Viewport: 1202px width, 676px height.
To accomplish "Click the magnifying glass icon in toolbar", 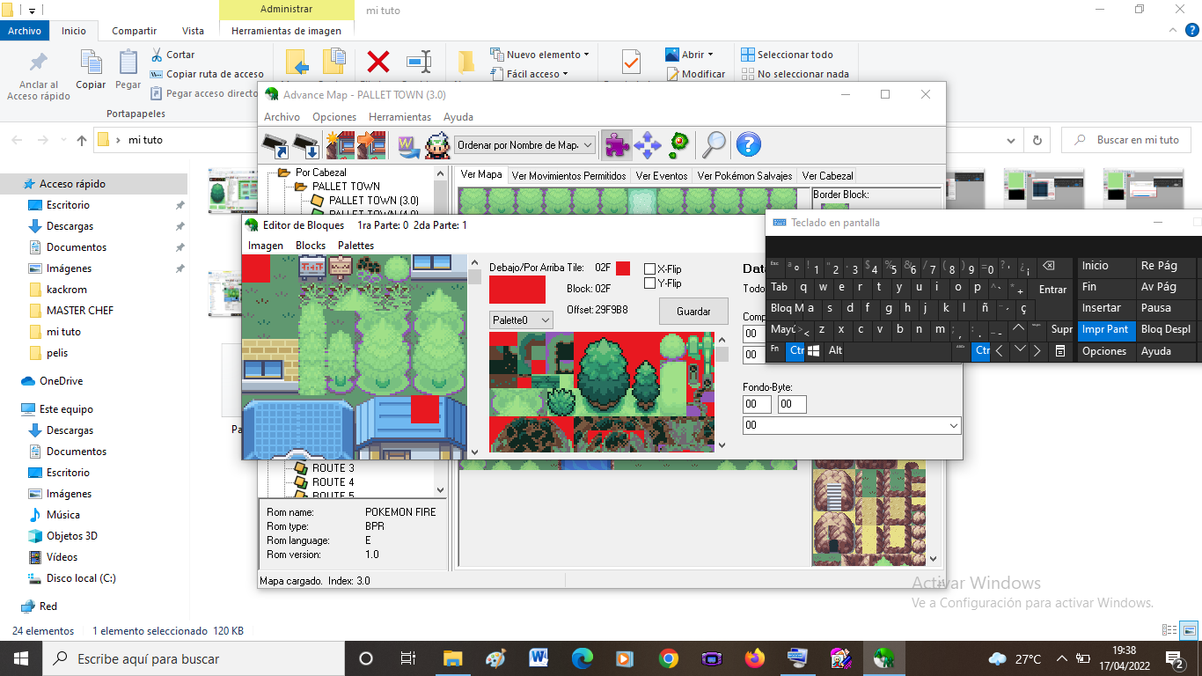I will (x=714, y=144).
